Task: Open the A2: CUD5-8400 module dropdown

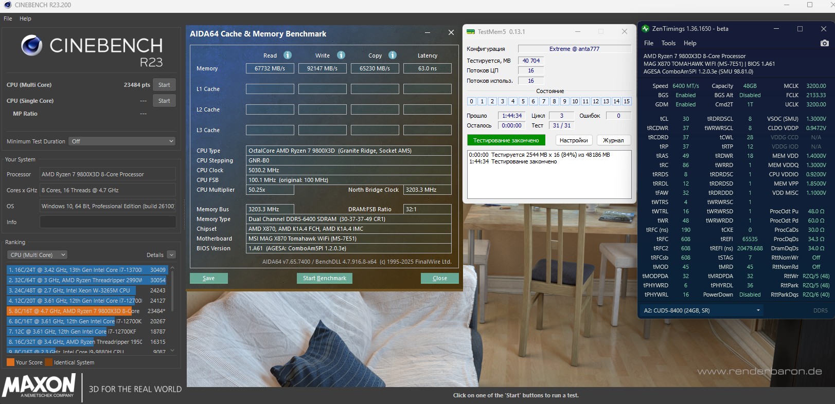Action: coord(701,310)
